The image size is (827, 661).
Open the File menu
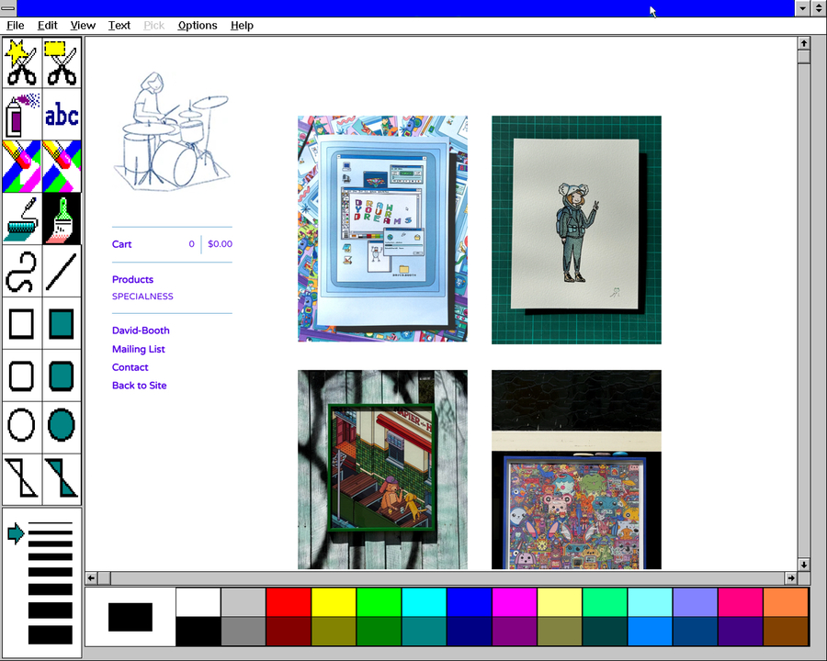[15, 26]
